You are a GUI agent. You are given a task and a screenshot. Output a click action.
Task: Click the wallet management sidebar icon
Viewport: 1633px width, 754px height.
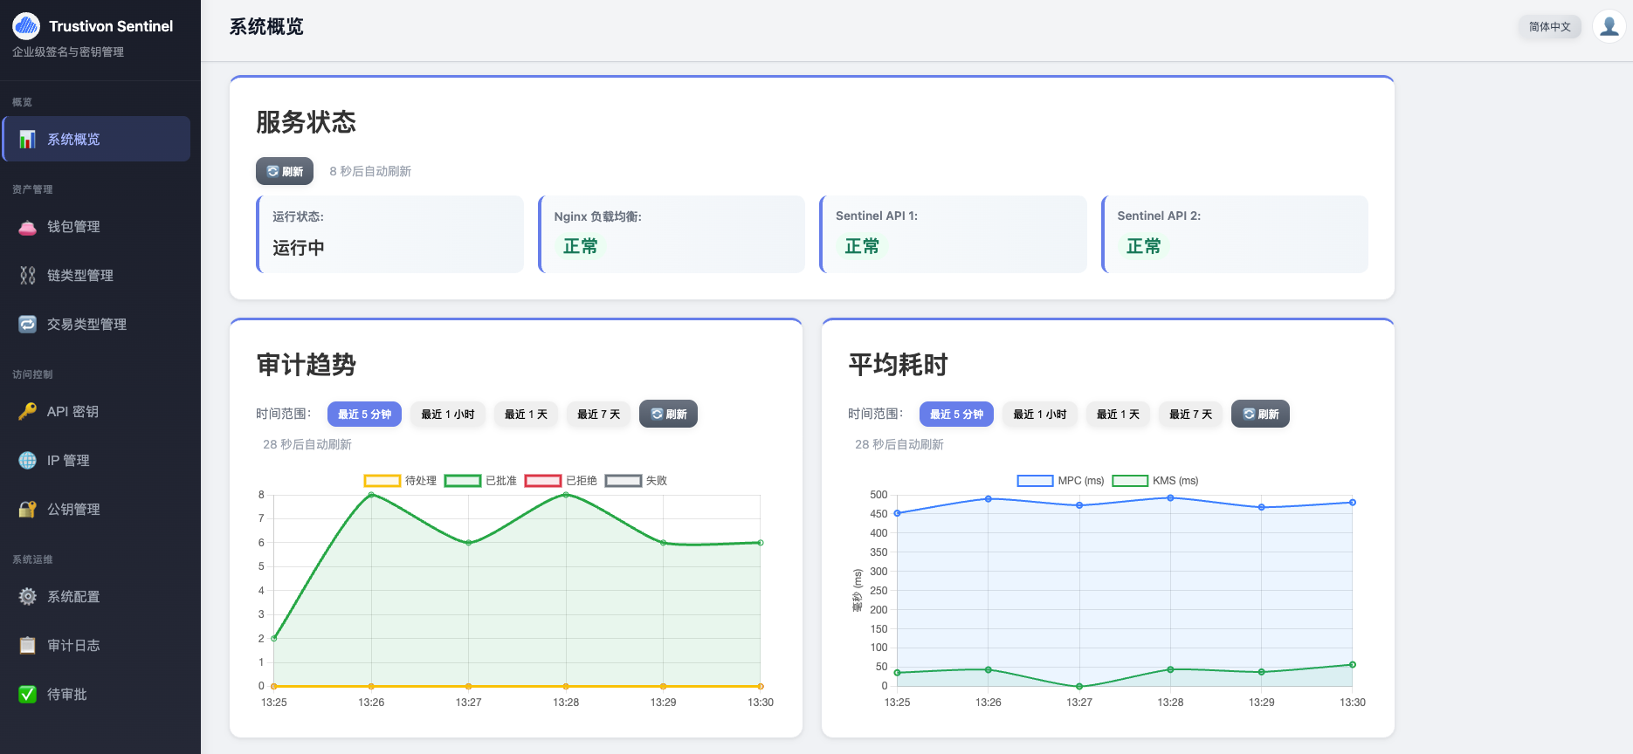pyautogui.click(x=28, y=227)
